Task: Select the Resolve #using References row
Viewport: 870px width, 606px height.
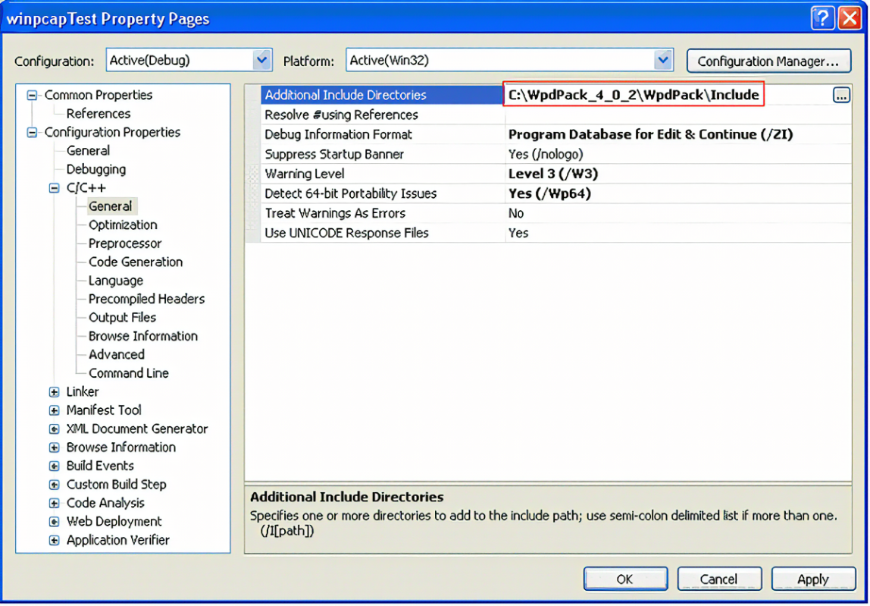Action: (x=556, y=115)
